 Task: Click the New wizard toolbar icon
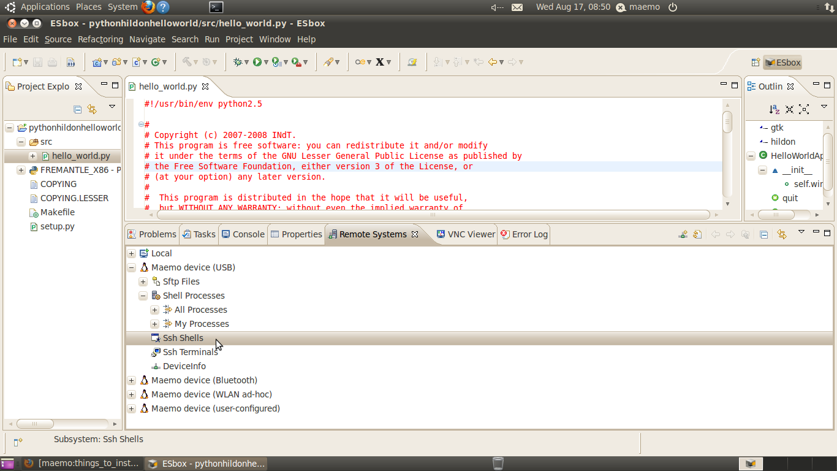pyautogui.click(x=17, y=62)
